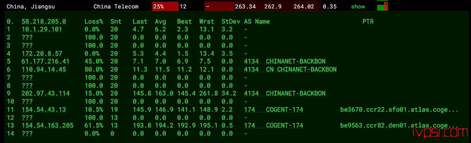This screenshot has width=471, height=143.
Task: Click the 'Avg' column header
Action: tap(161, 21)
